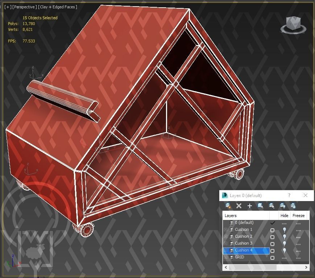Toggle Cushion 1 freeze state
Screen dimensions: 315x278
tap(298, 230)
